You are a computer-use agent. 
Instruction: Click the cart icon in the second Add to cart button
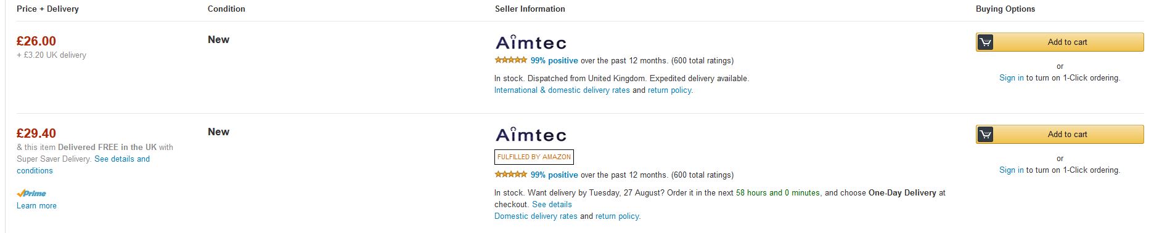tap(985, 134)
